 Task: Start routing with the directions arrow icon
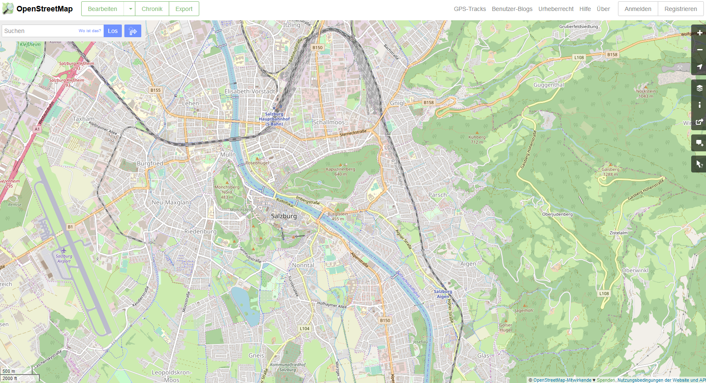(133, 30)
